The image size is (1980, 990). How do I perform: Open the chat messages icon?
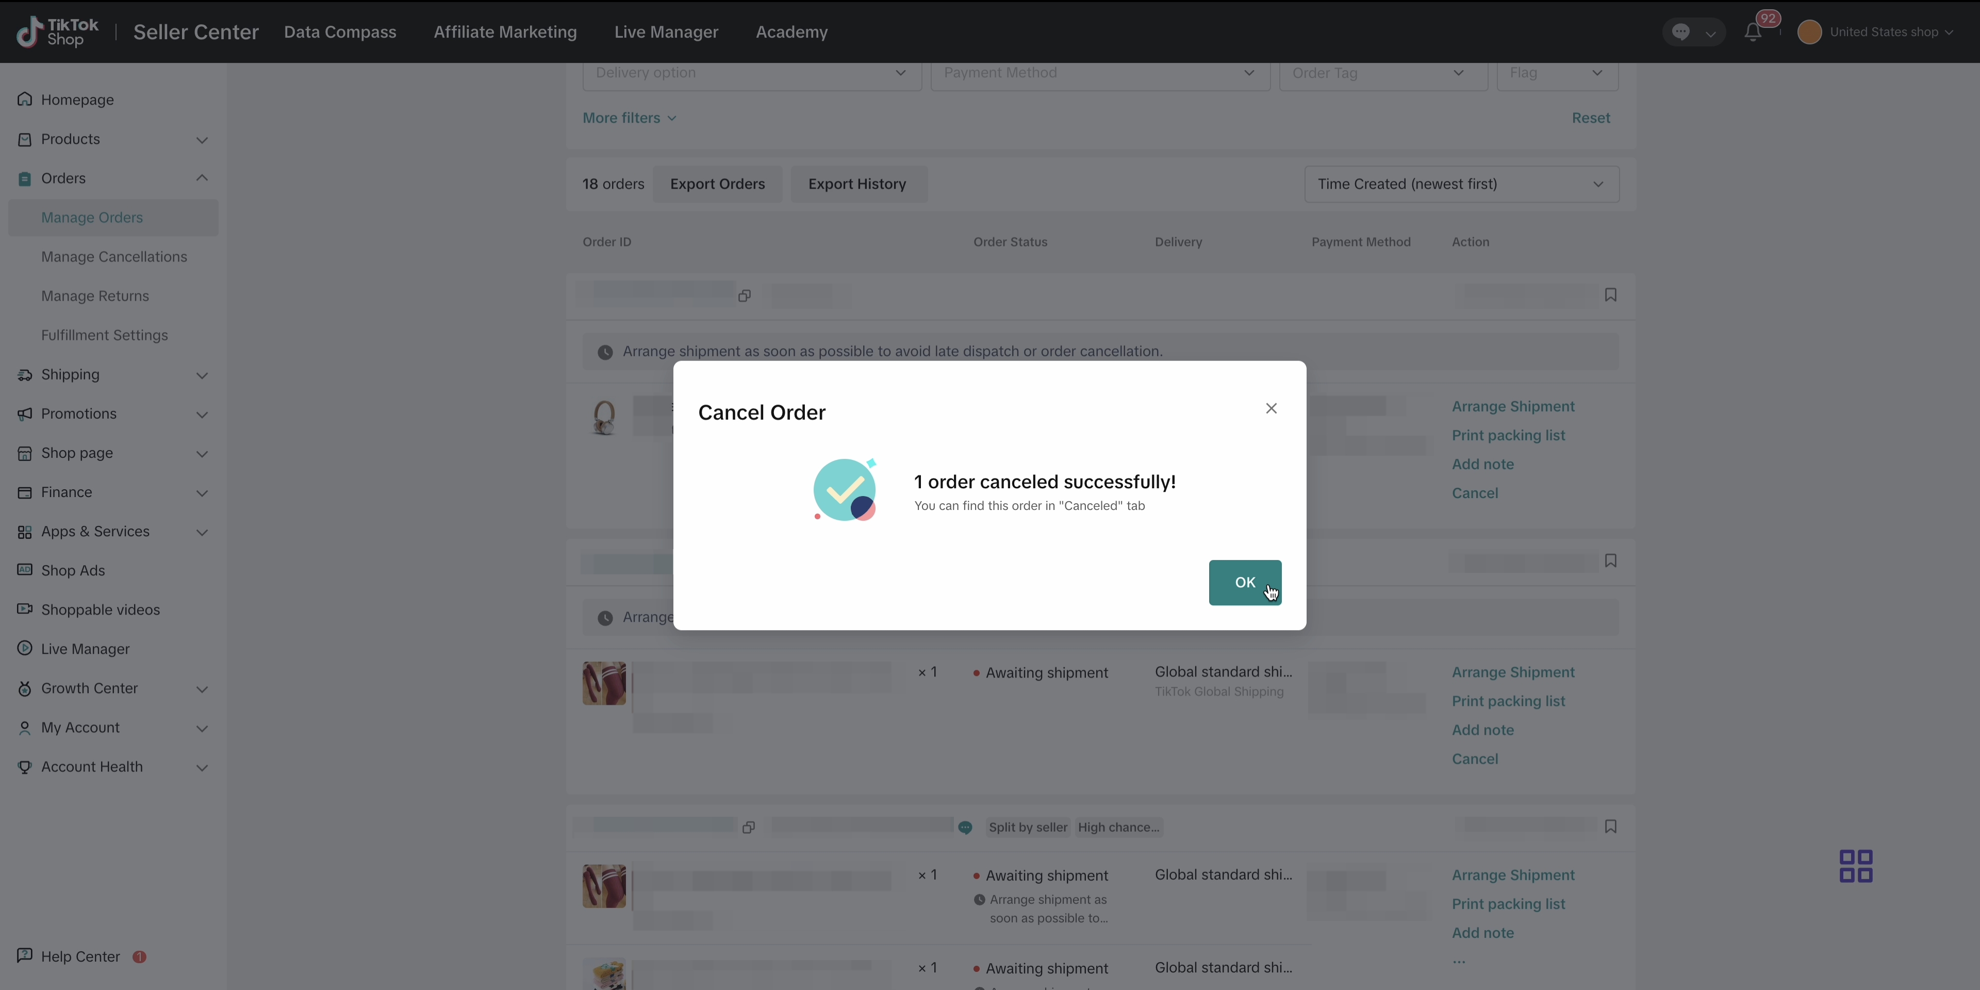pyautogui.click(x=1681, y=32)
